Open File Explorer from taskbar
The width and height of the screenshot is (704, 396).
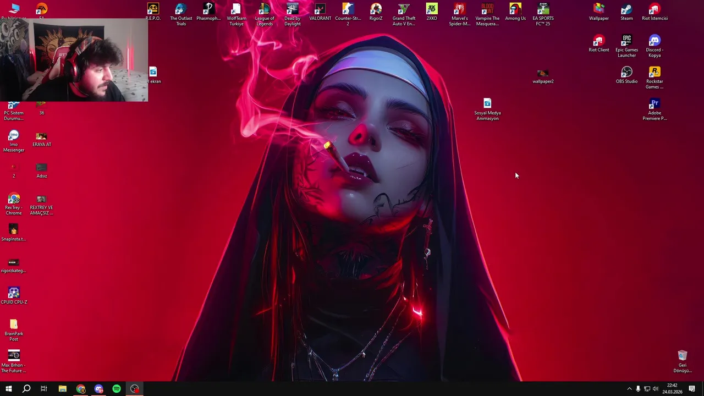[x=63, y=389]
